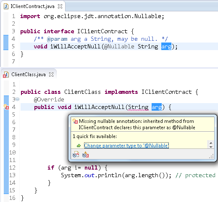Screen dimensions: 218x202
Task: Click the '@Nullable' annotation in the interface
Action: point(119,46)
